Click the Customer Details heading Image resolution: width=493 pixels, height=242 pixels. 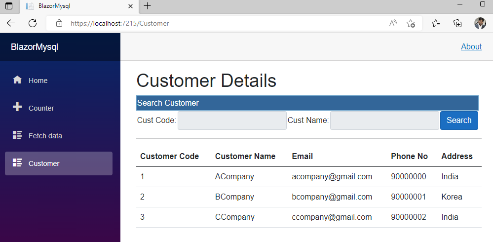tap(206, 81)
